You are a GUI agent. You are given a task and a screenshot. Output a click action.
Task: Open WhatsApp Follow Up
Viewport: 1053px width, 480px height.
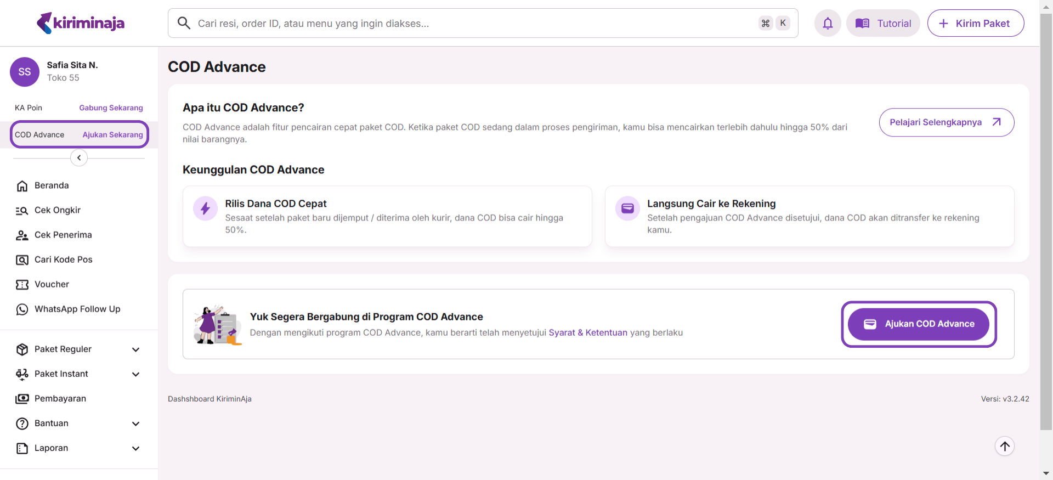77,309
